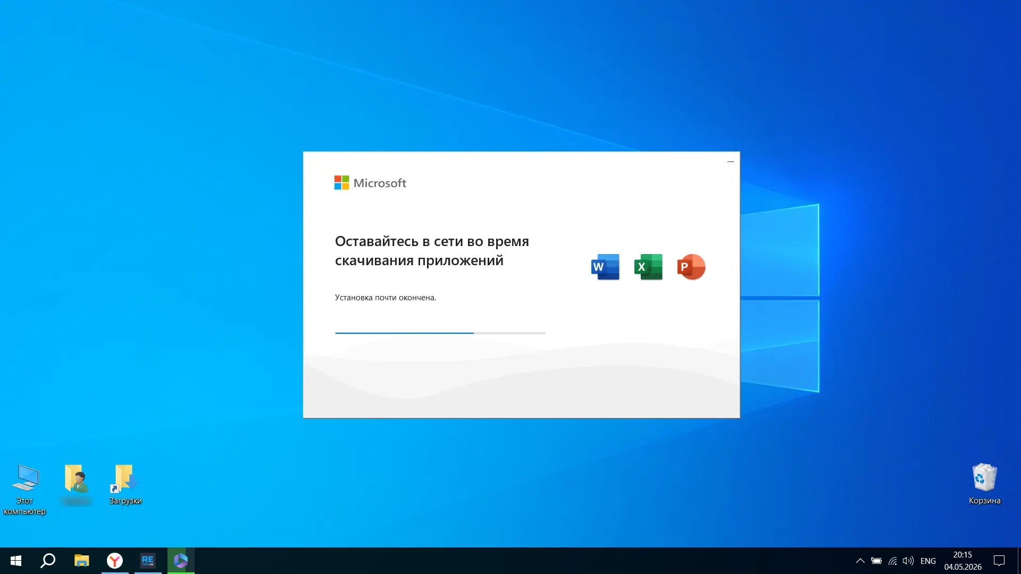Open the Windows Start menu
This screenshot has width=1021, height=574.
pos(16,561)
